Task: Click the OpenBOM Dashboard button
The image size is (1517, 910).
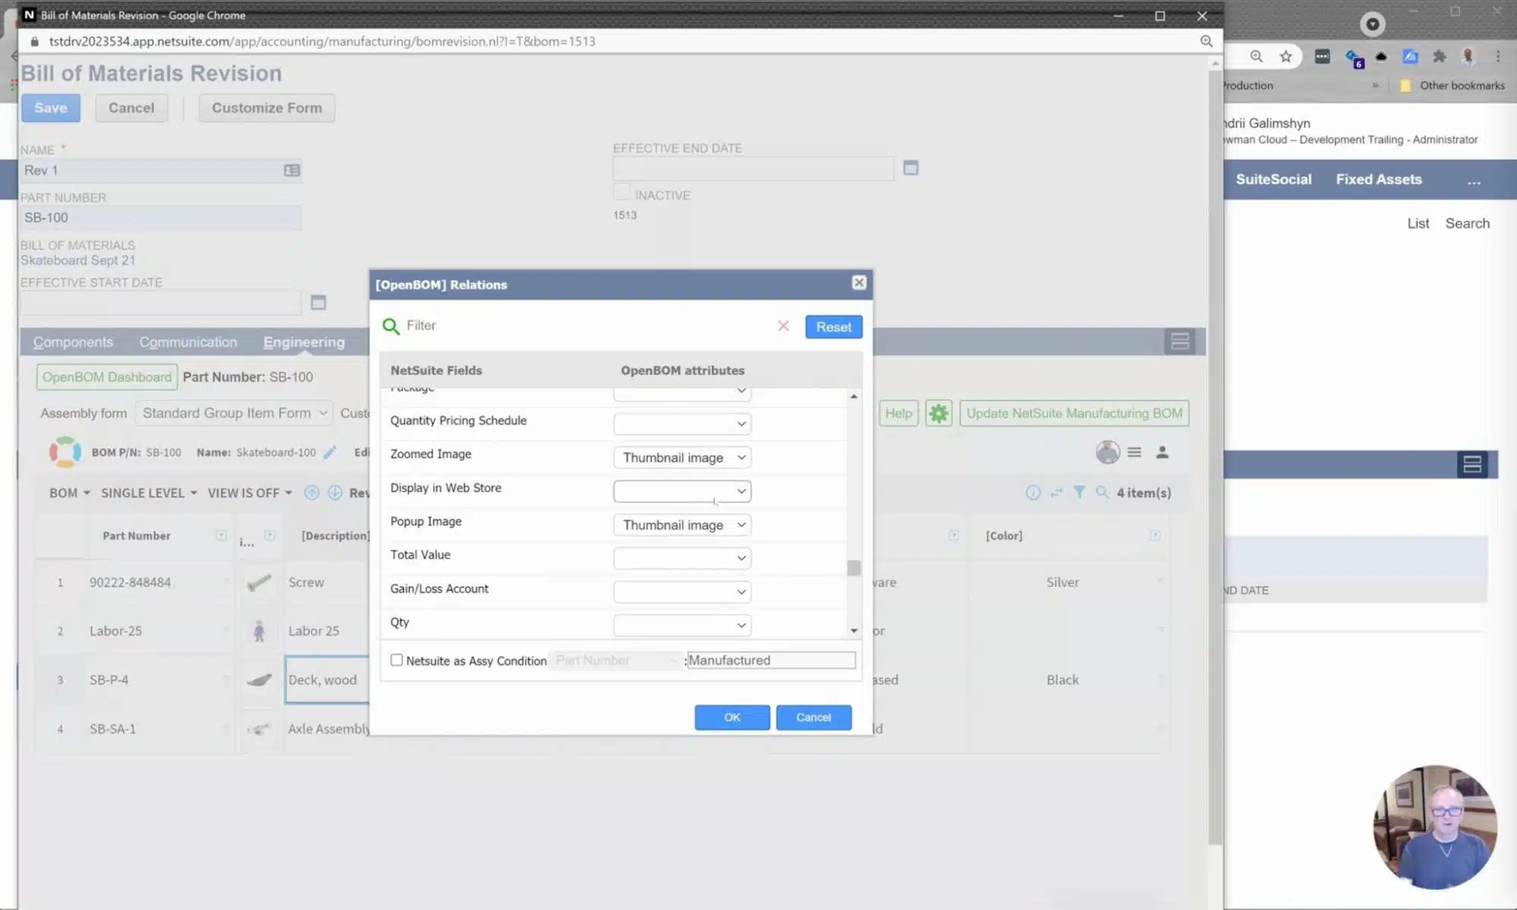Action: pos(107,377)
